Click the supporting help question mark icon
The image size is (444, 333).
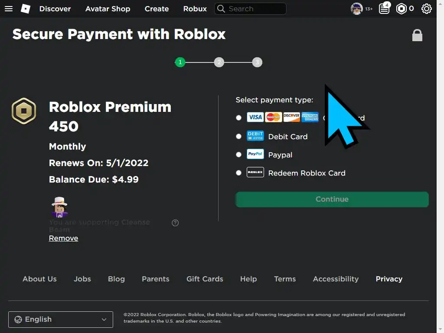(175, 223)
